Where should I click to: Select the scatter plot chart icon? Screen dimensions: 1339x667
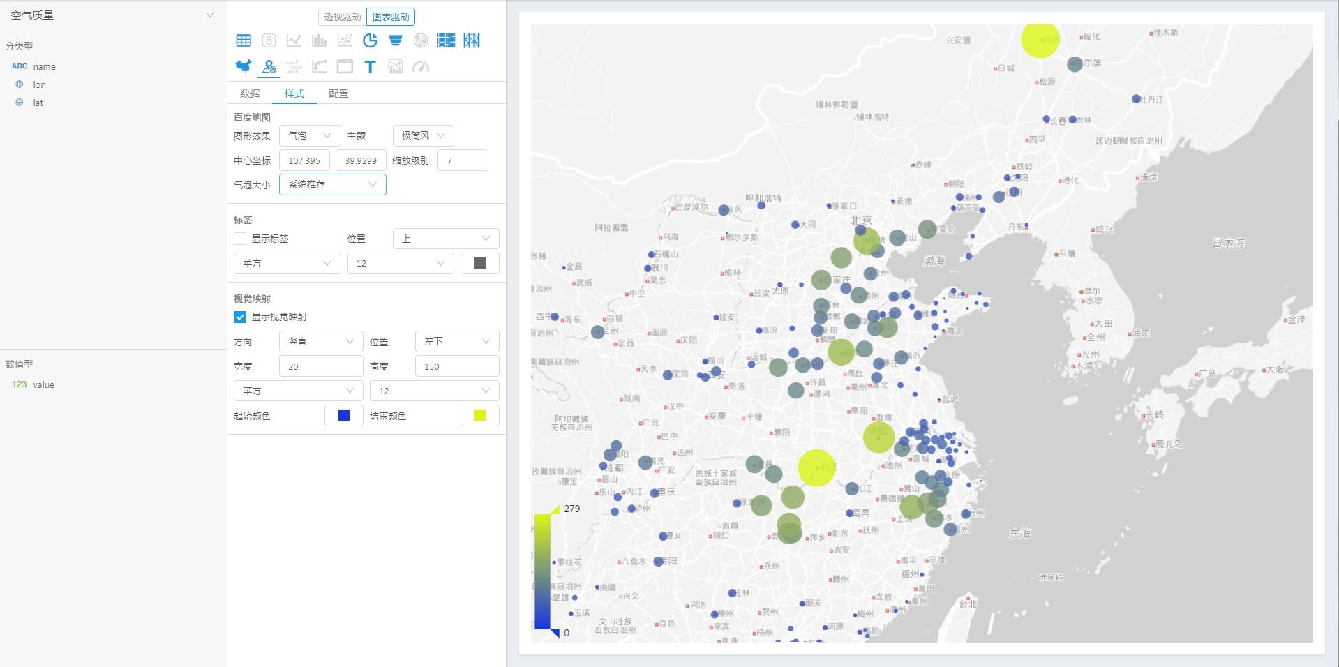(x=345, y=40)
